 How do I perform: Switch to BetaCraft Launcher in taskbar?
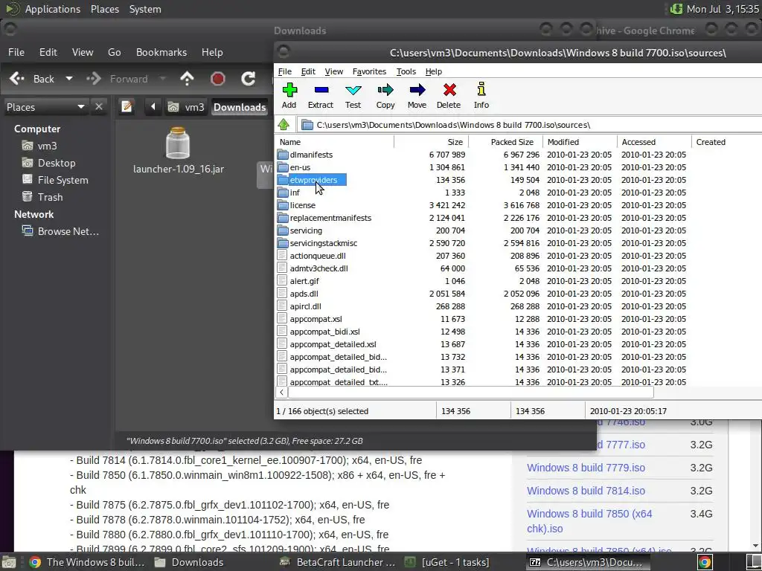[338, 562]
